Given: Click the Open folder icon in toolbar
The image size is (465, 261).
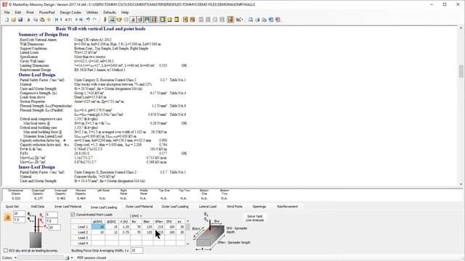Looking at the screenshot, I should pos(13,20).
